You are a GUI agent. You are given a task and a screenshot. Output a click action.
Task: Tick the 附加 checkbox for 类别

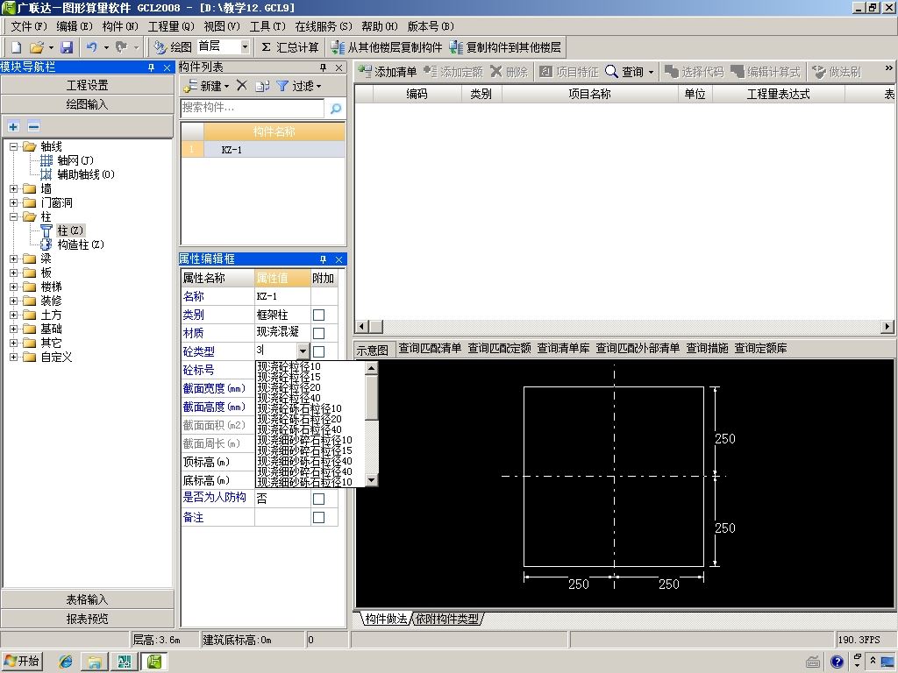319,315
